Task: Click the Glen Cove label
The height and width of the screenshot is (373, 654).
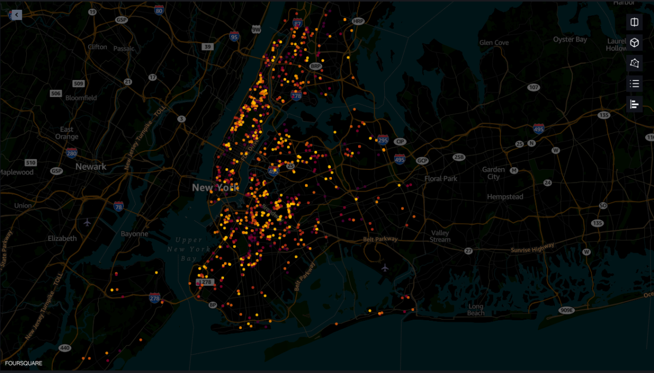Action: [x=494, y=42]
